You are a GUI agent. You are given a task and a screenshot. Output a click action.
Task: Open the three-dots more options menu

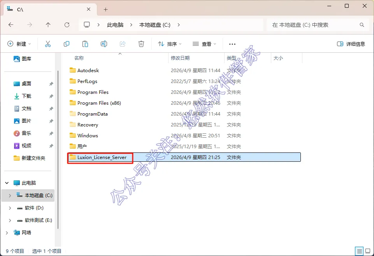[232, 44]
